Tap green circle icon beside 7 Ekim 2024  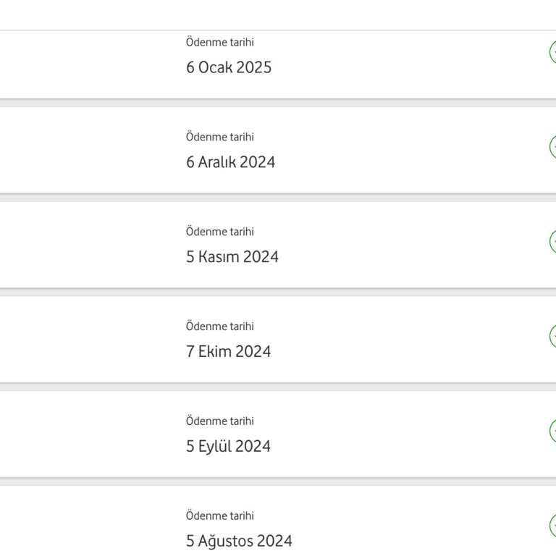tap(553, 337)
